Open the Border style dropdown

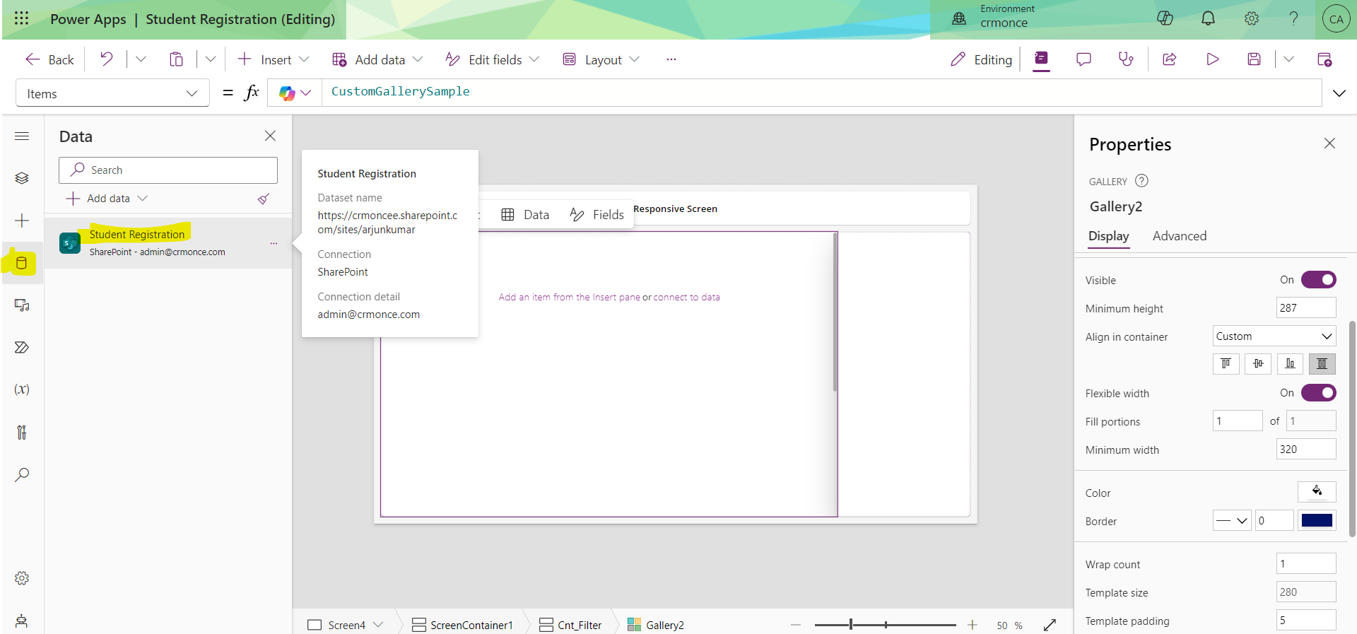tap(1232, 521)
